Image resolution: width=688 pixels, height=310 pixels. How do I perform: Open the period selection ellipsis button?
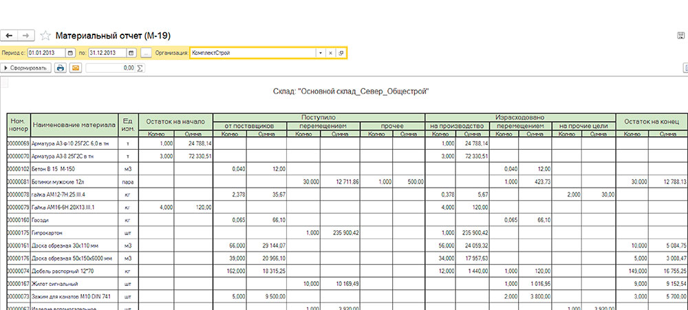(146, 53)
